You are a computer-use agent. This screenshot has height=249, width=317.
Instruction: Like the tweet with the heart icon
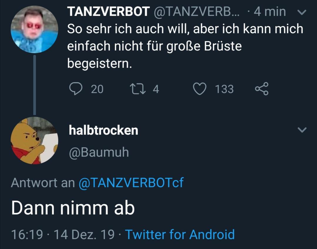point(200,89)
